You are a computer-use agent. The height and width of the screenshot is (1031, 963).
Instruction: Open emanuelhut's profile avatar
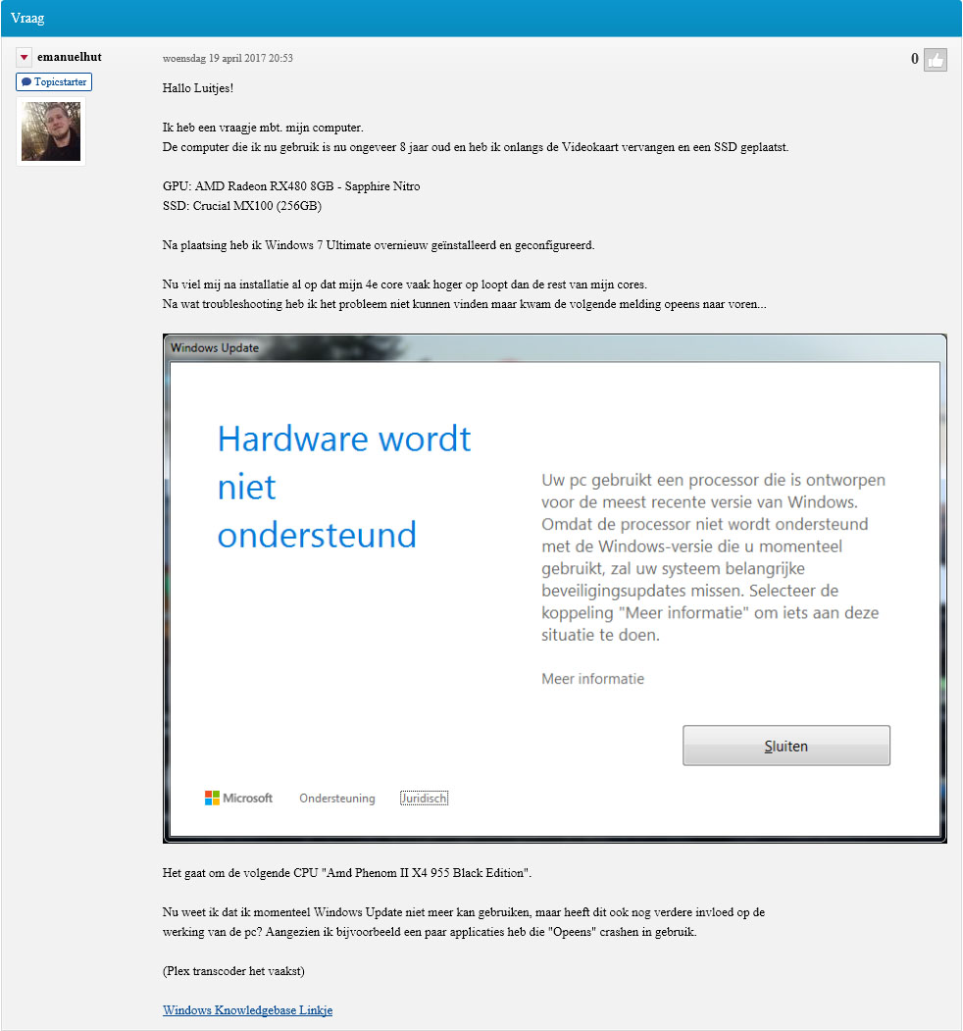(51, 131)
